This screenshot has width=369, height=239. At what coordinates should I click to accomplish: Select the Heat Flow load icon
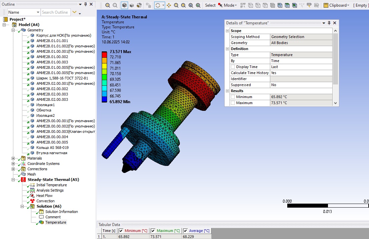tap(32, 196)
